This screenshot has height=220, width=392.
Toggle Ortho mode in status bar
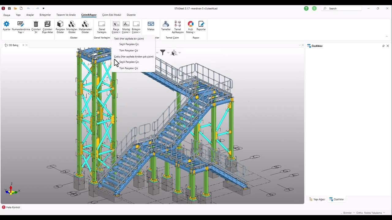(360, 213)
